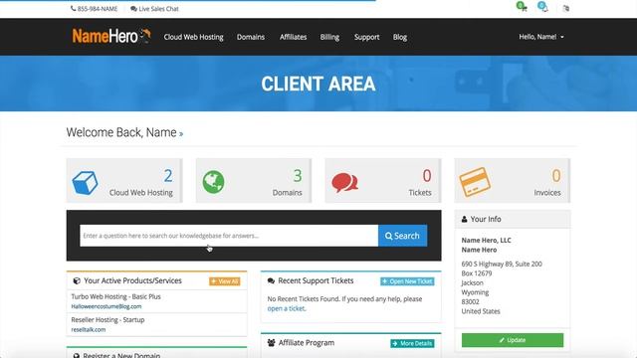Image resolution: width=637 pixels, height=358 pixels.
Task: Click the green Update info button
Action: 513,340
